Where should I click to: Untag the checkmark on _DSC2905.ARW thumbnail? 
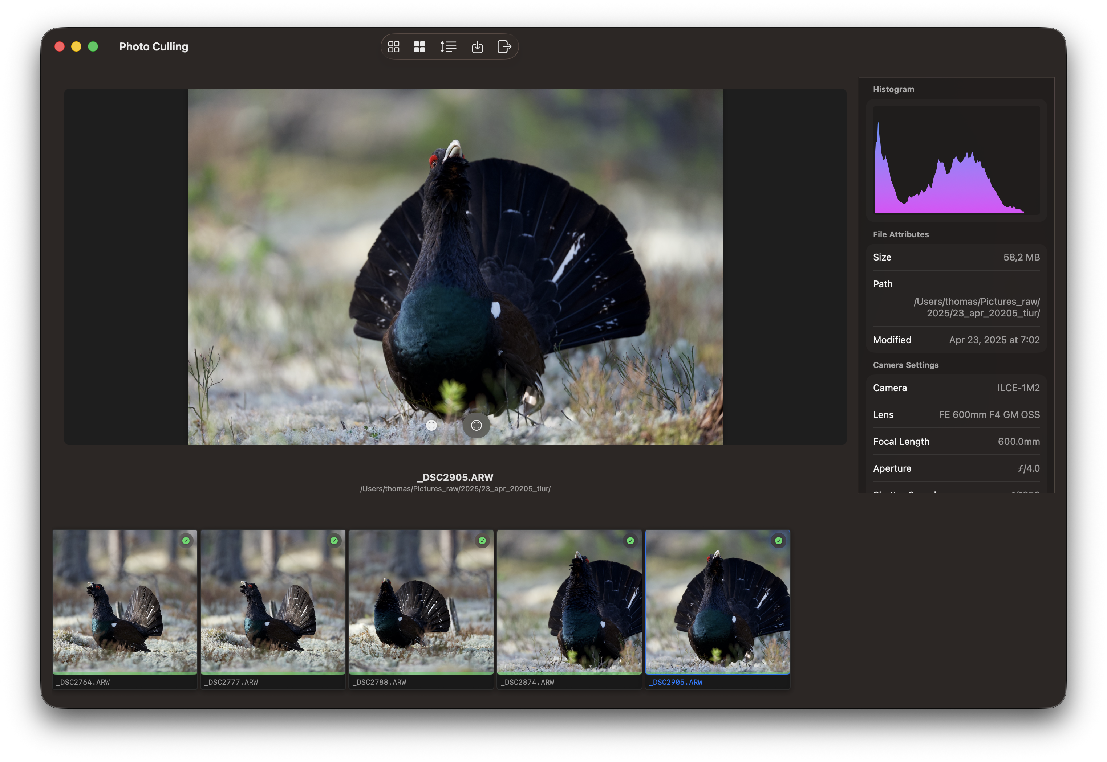(778, 540)
